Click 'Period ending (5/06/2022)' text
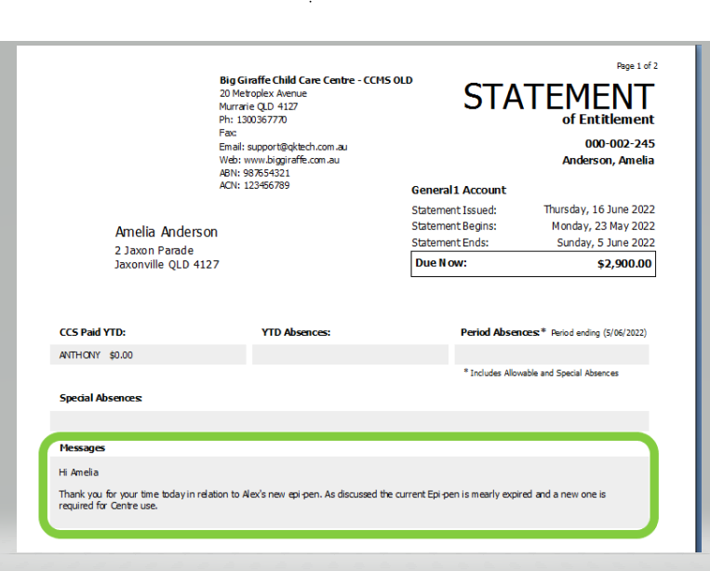The height and width of the screenshot is (571, 710). tap(598, 333)
